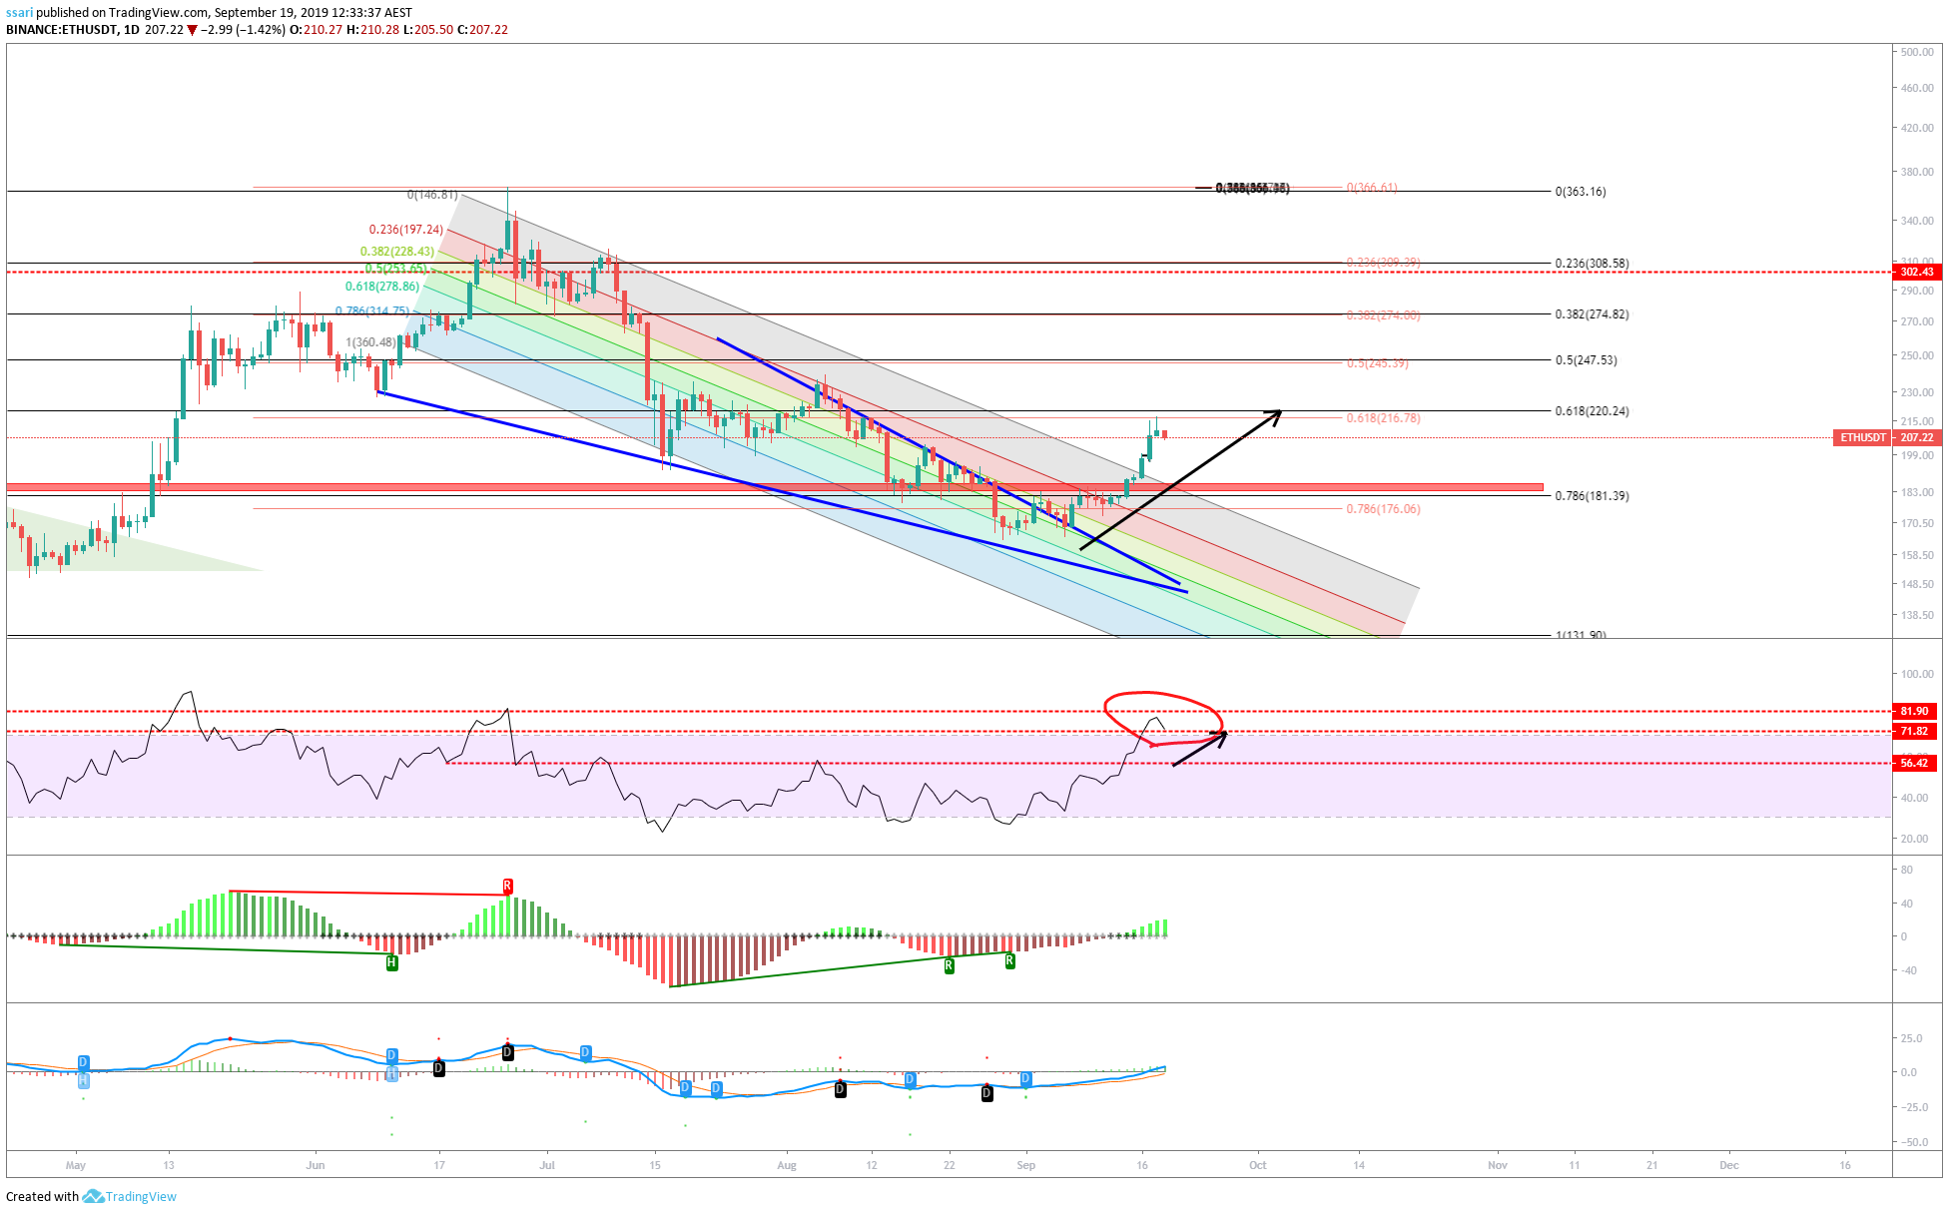Select the pink 0.5(245.39) retracement label

1377,363
